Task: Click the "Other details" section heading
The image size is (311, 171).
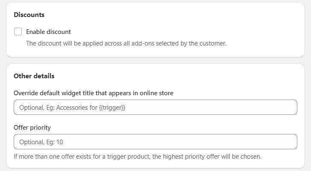Action: [34, 76]
